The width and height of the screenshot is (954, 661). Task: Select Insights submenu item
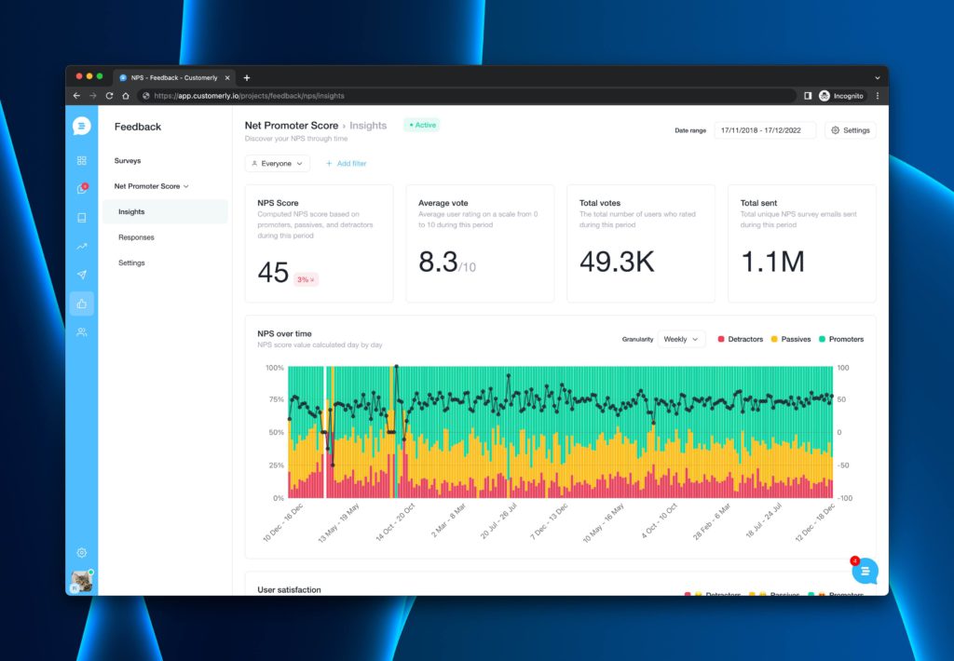click(164, 211)
